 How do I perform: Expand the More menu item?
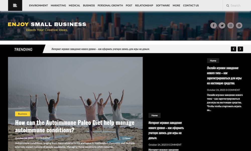pos(176,6)
